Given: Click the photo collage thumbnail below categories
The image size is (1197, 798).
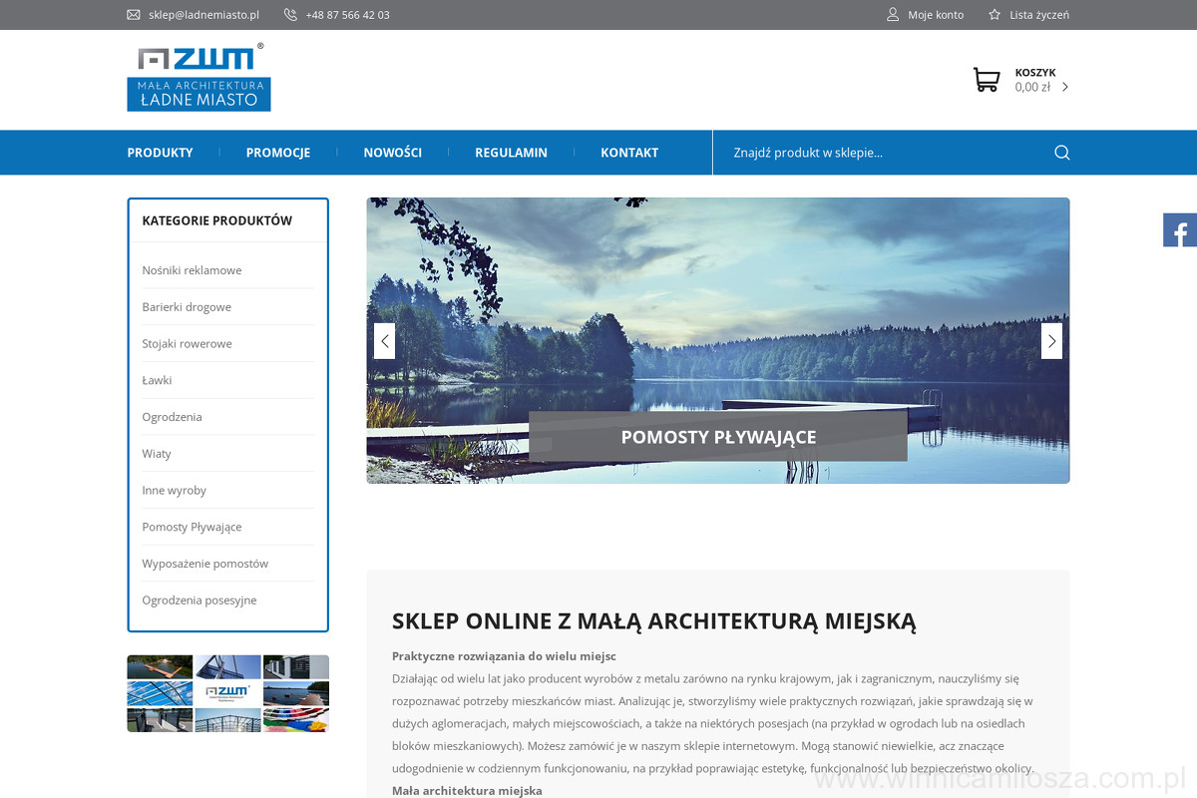Looking at the screenshot, I should click(x=227, y=693).
